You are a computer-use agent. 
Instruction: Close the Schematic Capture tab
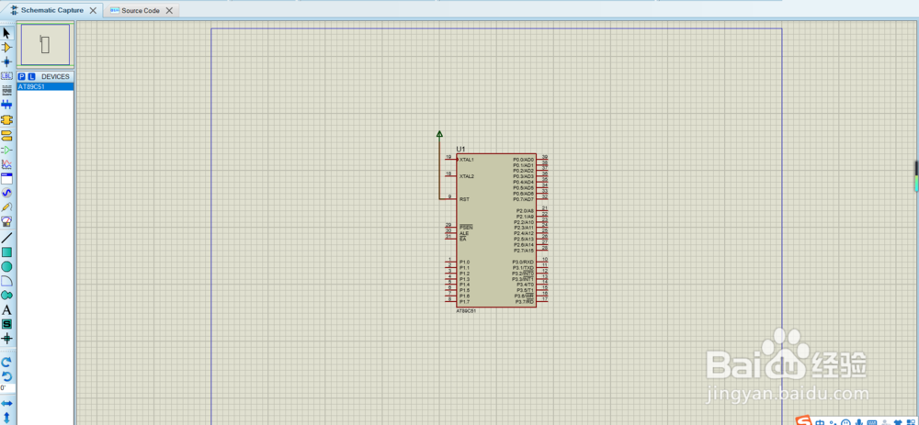(x=93, y=10)
